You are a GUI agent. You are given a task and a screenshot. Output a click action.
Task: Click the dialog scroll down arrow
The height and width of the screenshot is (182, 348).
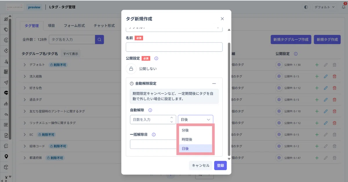click(229, 159)
